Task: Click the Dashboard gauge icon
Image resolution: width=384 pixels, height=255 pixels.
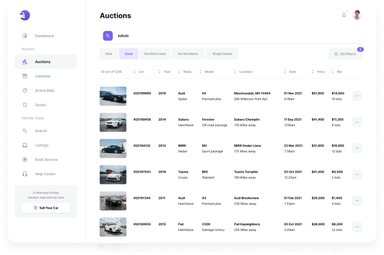Action: (x=25, y=36)
